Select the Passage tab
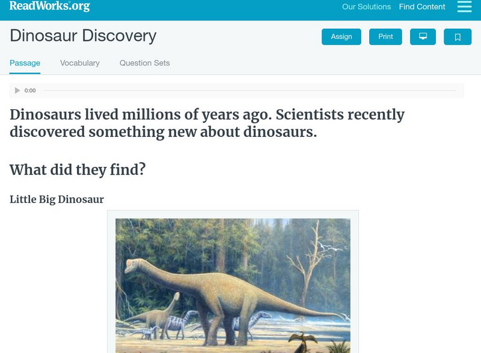The image size is (481, 353). pyautogui.click(x=25, y=63)
